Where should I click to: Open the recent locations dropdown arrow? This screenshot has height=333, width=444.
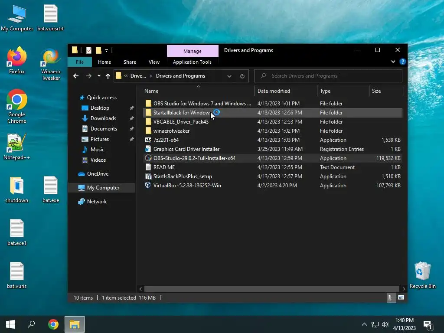(x=99, y=76)
